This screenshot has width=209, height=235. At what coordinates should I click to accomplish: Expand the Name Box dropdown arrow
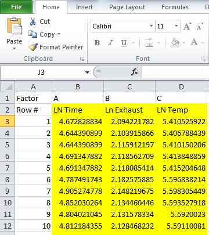(x=87, y=73)
